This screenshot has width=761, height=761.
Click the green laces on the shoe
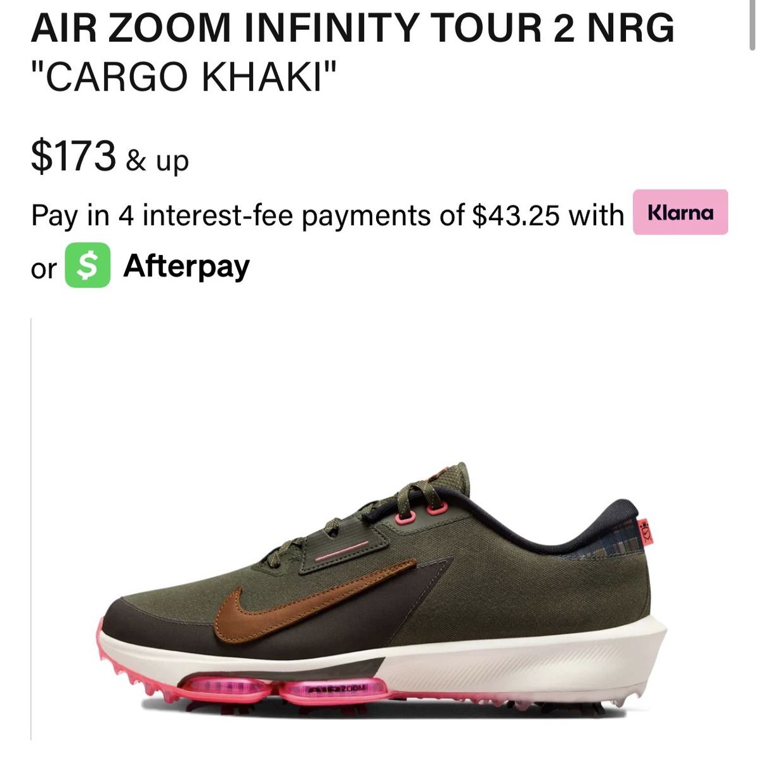click(361, 517)
